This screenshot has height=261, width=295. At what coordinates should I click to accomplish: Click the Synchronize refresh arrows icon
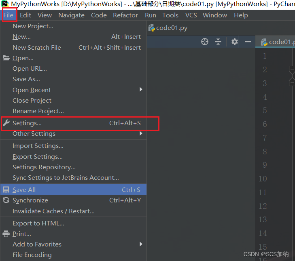pyautogui.click(x=6, y=200)
